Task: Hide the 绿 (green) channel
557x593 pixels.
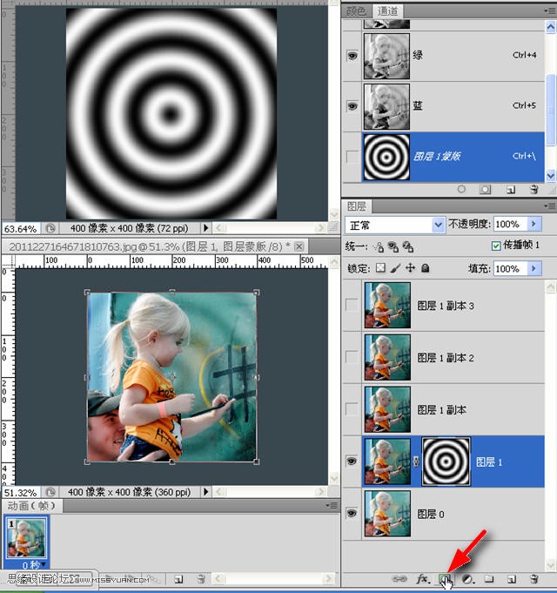Action: point(352,56)
